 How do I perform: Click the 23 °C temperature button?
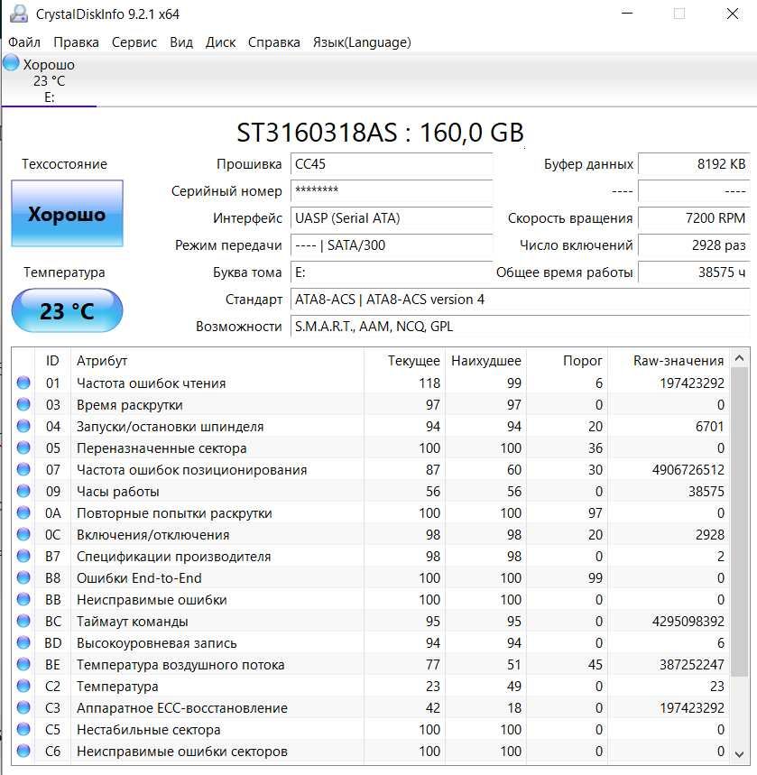pos(68,310)
